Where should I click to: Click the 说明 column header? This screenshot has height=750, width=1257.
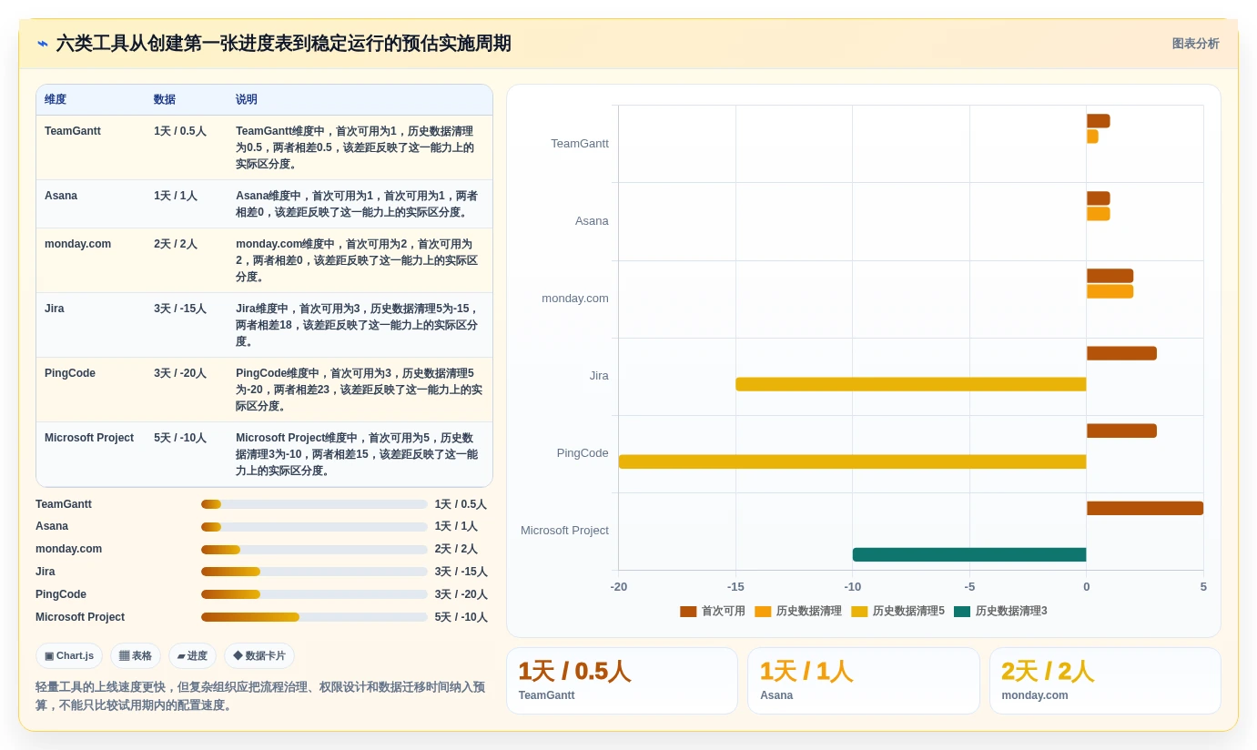tap(247, 100)
